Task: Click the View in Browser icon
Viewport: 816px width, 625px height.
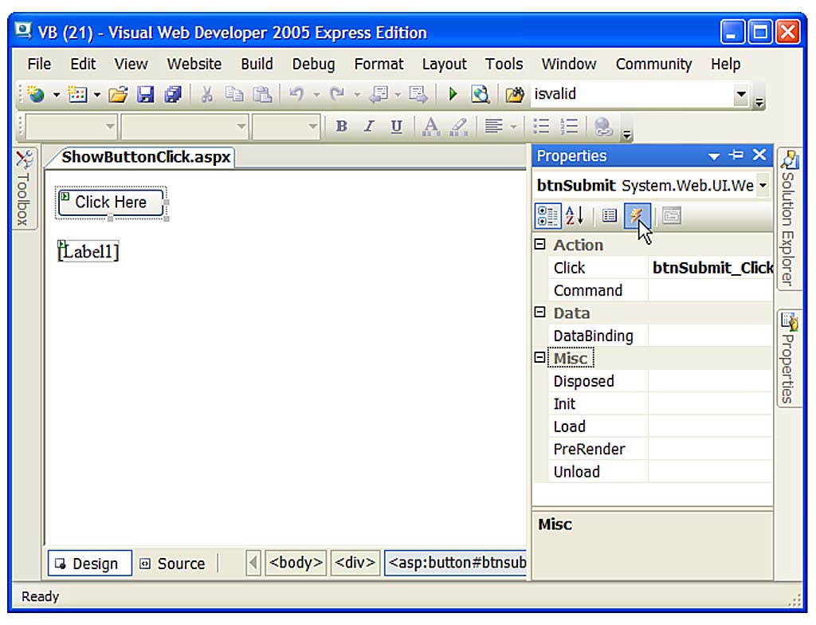Action: point(480,94)
